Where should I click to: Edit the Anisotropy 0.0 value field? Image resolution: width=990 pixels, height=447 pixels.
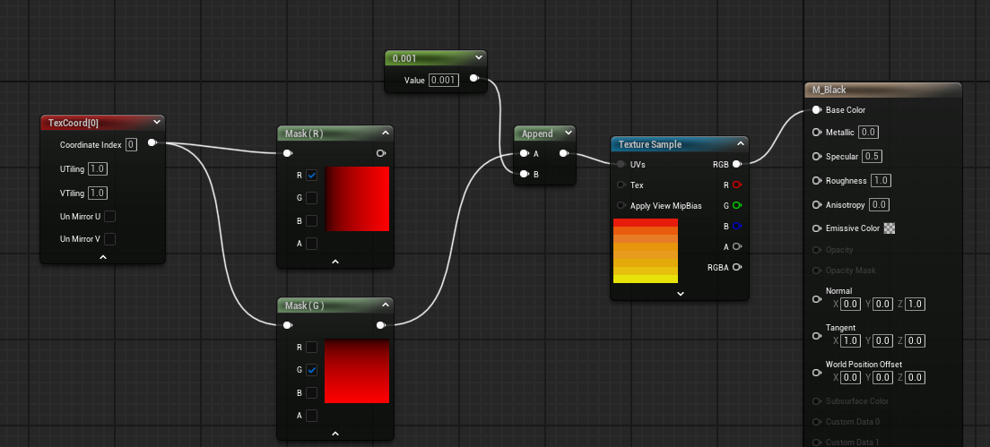pos(878,205)
